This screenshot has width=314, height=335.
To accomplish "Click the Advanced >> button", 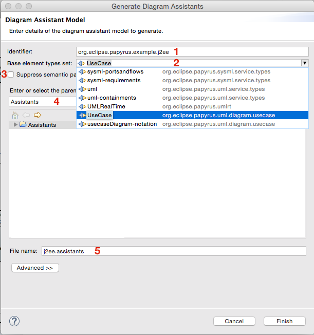I will [35, 268].
